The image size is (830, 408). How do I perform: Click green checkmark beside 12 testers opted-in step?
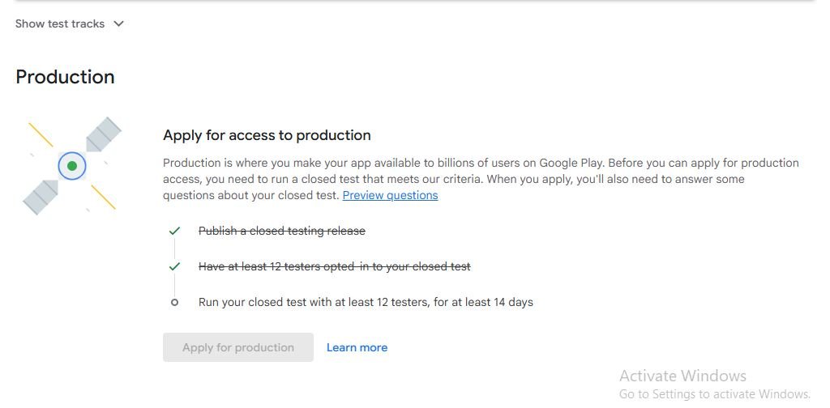point(174,266)
